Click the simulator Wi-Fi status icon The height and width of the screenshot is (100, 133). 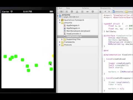click(12, 12)
